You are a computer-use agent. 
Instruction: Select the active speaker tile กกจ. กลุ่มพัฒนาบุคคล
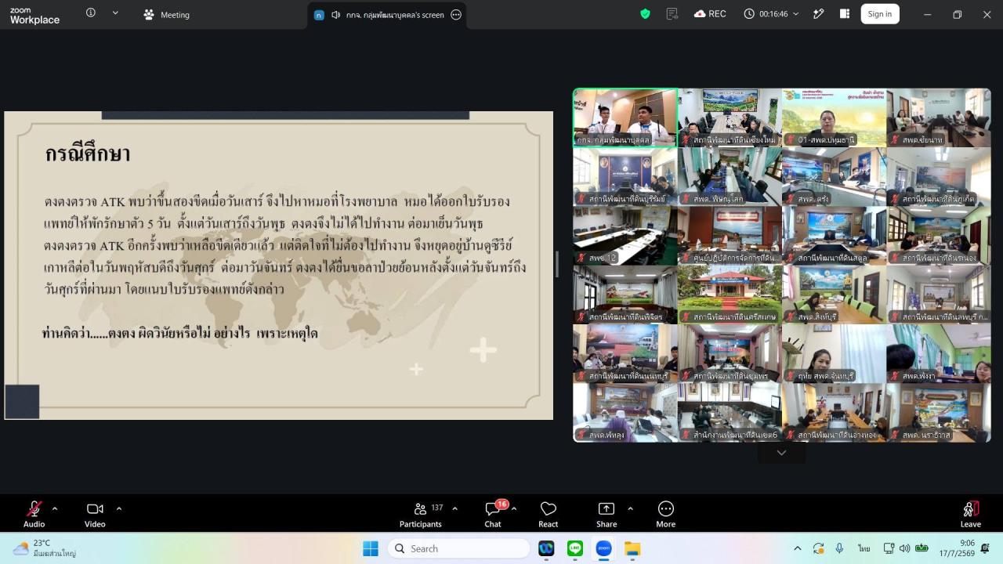625,117
